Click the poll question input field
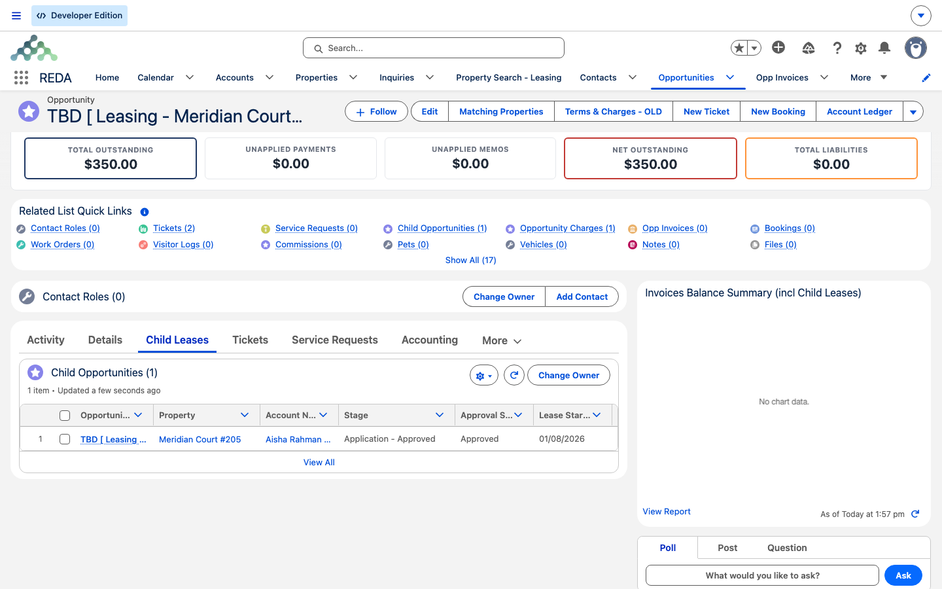This screenshot has height=589, width=942. [762, 575]
